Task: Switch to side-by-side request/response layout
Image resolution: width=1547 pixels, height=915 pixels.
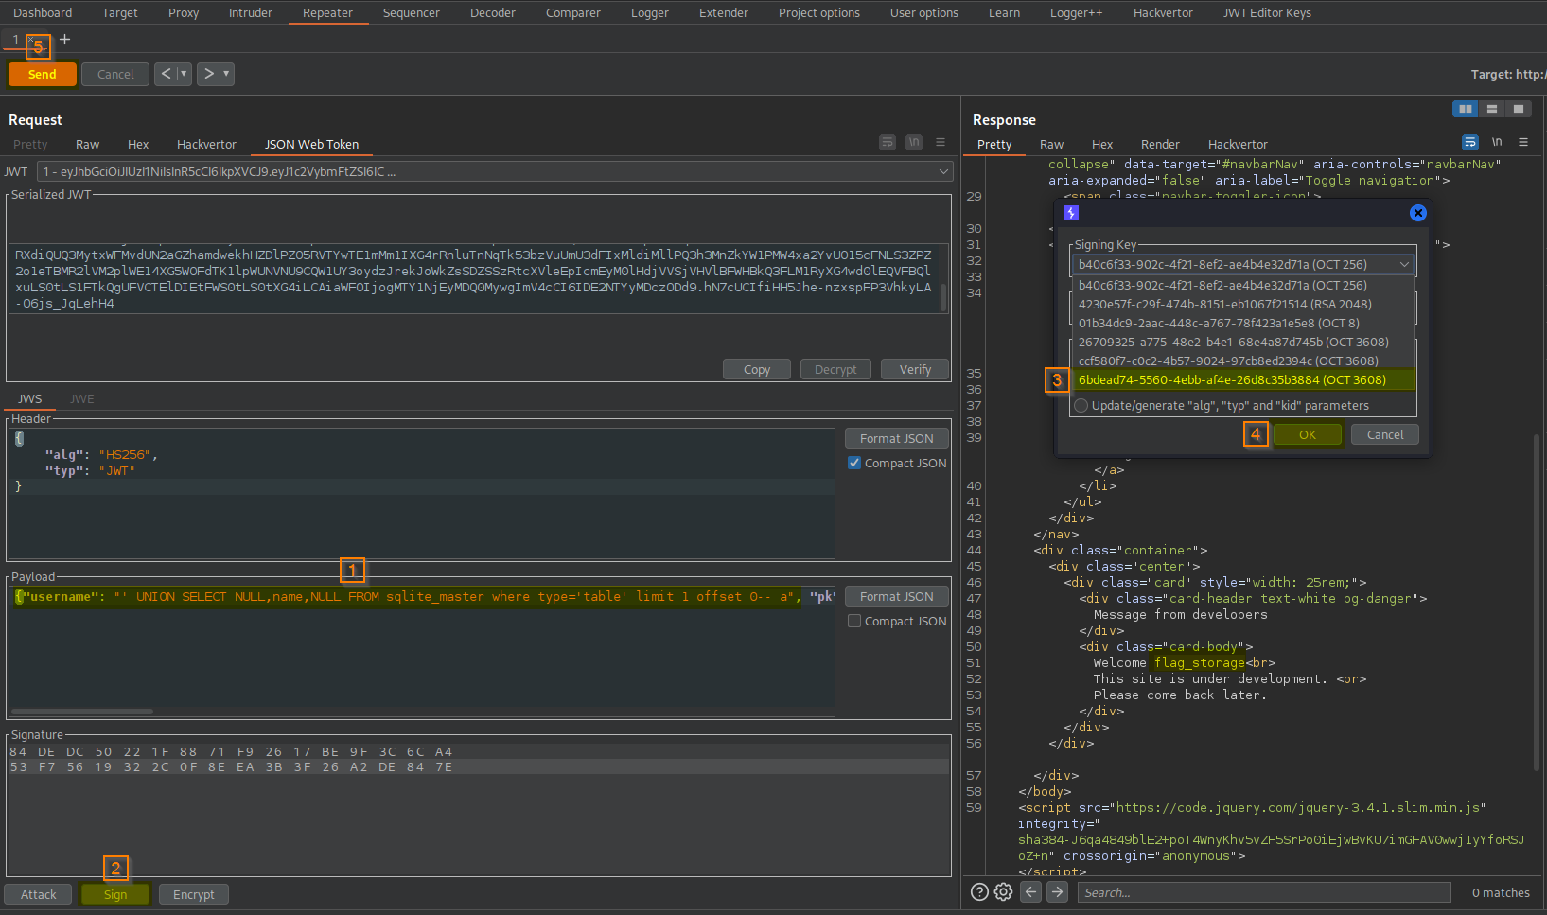Action: 1466,109
